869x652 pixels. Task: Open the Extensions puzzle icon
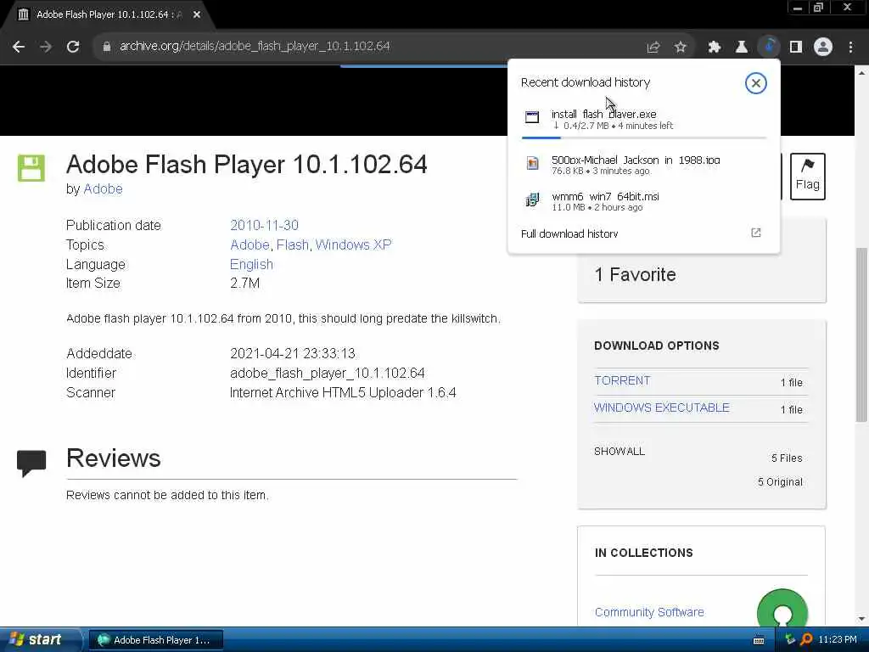point(715,48)
